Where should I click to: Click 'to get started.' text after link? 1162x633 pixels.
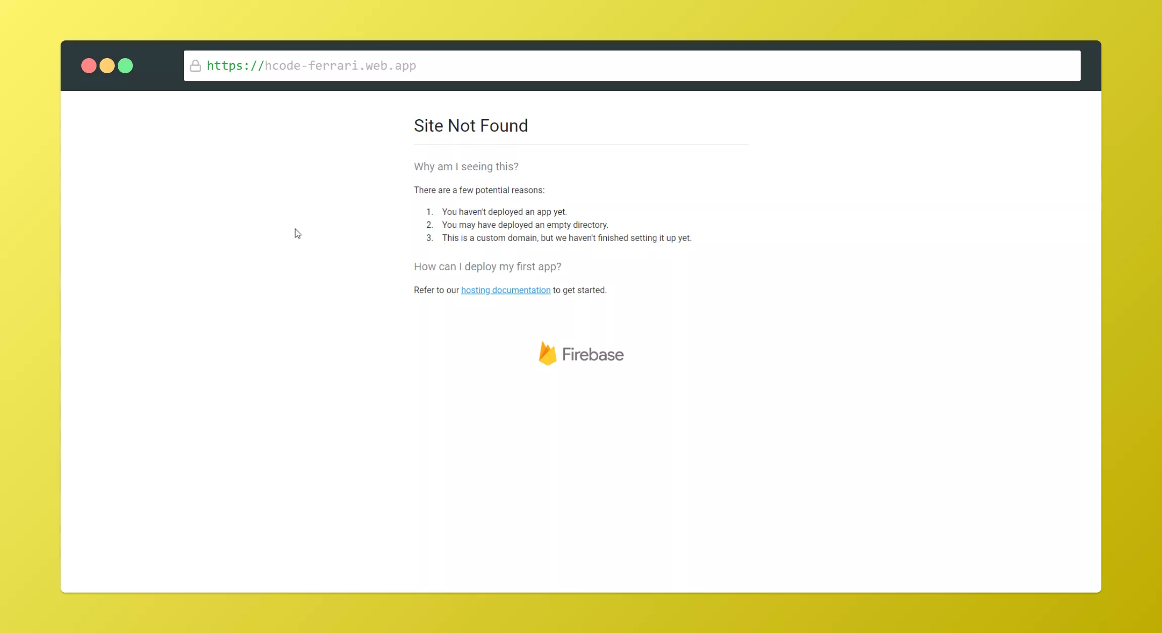(x=579, y=290)
